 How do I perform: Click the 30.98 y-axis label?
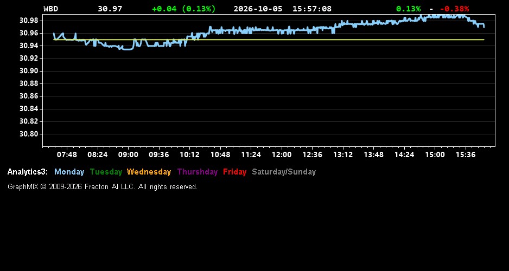[x=29, y=21]
